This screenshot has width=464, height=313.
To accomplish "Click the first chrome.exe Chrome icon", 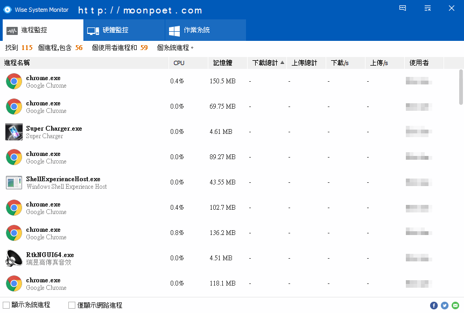I will [13, 81].
